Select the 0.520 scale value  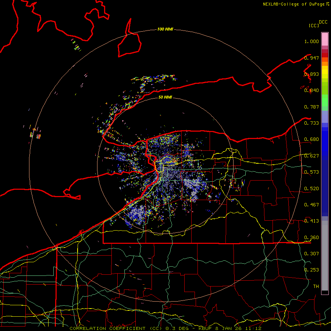(x=312, y=188)
